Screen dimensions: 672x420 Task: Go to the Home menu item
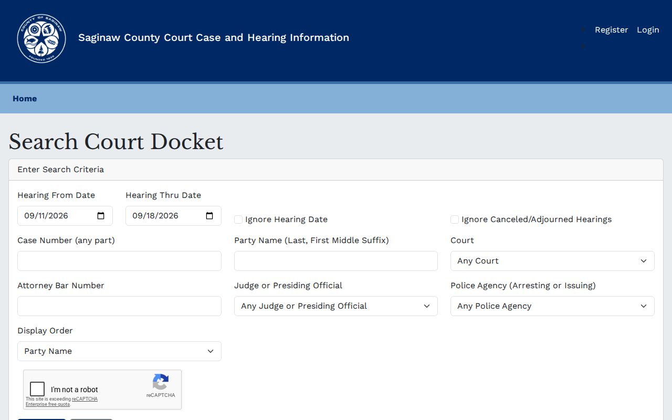[25, 99]
